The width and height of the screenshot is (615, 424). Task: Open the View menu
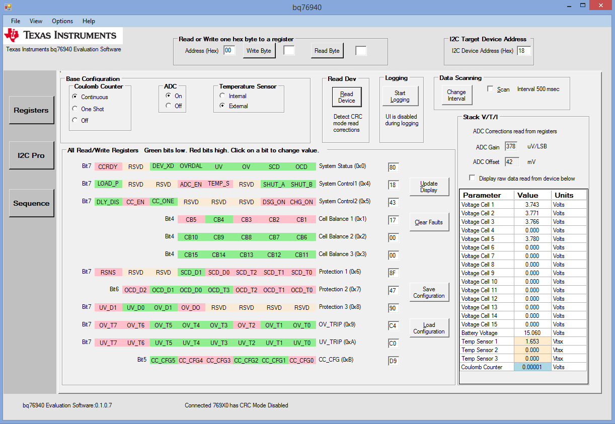pos(36,21)
